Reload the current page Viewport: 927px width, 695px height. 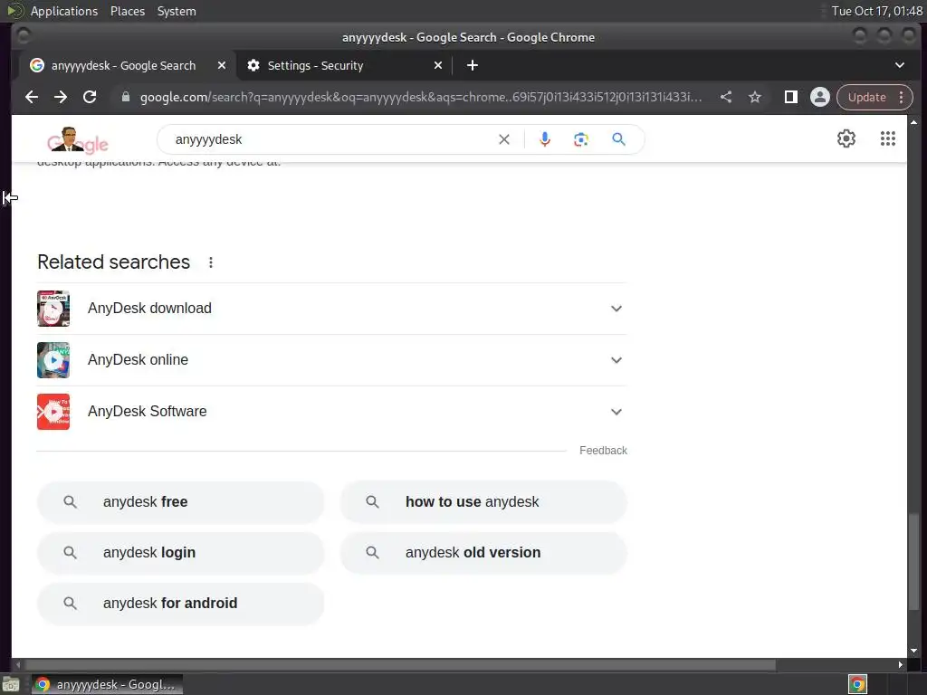(x=90, y=97)
